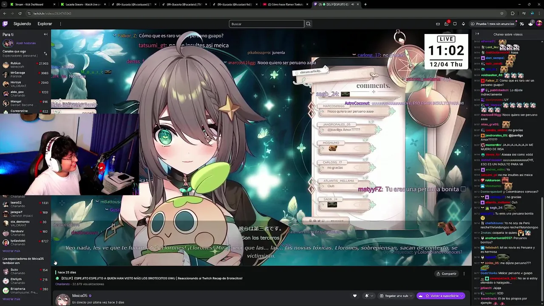Open the Explorar page
The image size is (544, 306).
pos(45,24)
